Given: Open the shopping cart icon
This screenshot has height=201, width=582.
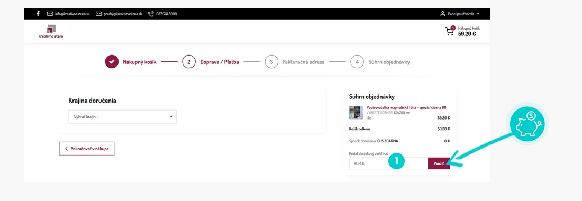Looking at the screenshot, I should pyautogui.click(x=450, y=31).
